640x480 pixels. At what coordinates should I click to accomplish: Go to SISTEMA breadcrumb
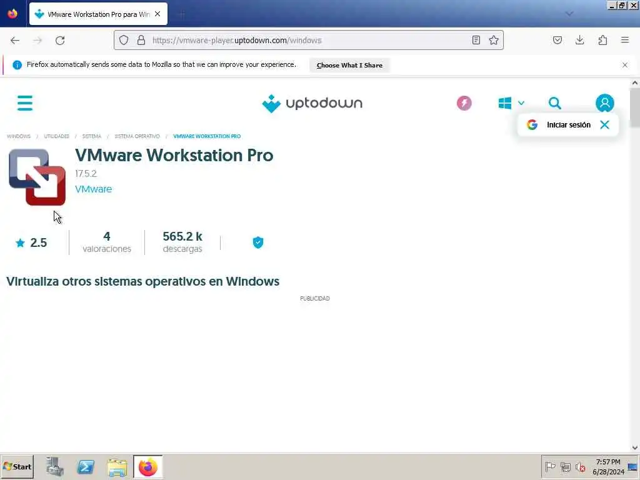coord(92,136)
